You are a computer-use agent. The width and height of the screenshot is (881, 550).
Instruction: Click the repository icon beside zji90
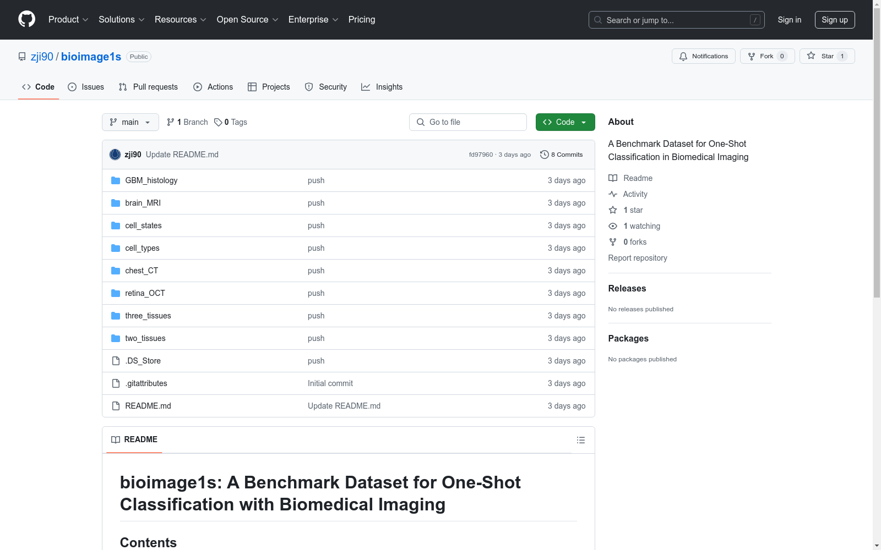tap(22, 57)
